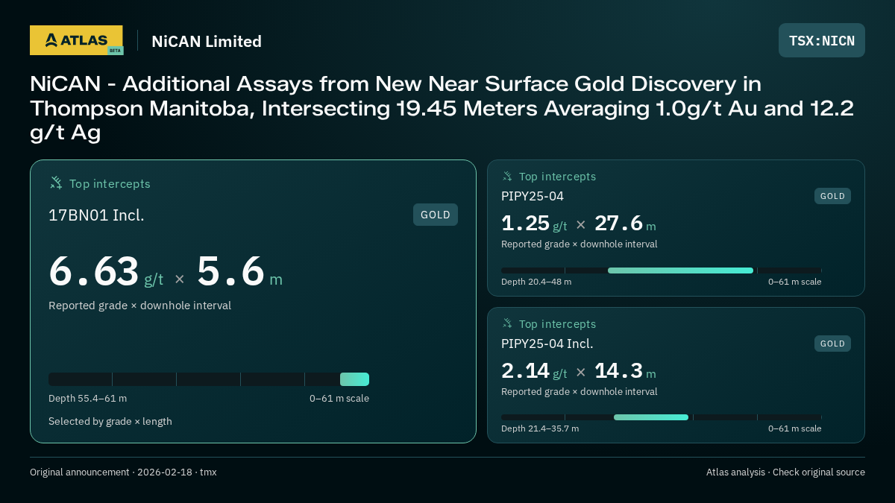Click the PIPY25-04 Incl. depth bar segment
The height and width of the screenshot is (503, 895).
tap(651, 417)
